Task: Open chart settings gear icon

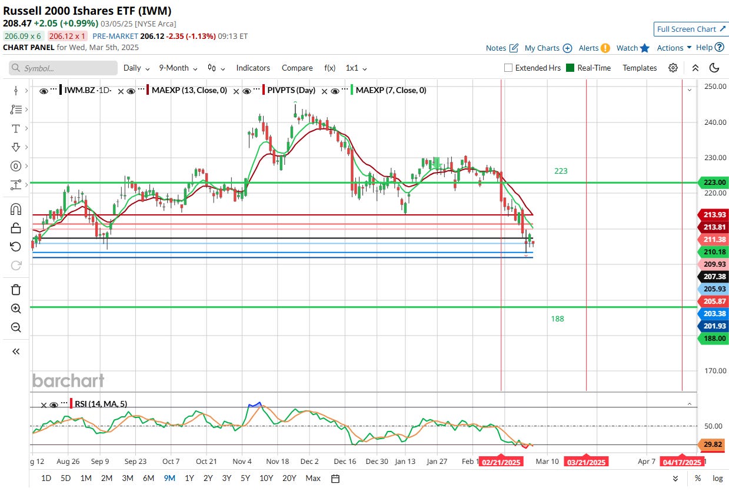Action: tap(673, 68)
